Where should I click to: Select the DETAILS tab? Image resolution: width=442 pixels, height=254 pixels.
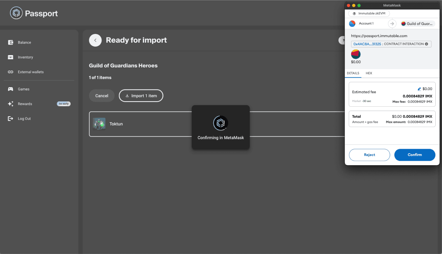(353, 73)
